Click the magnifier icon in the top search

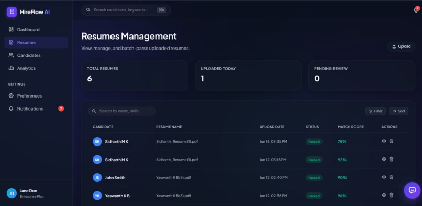[88, 10]
